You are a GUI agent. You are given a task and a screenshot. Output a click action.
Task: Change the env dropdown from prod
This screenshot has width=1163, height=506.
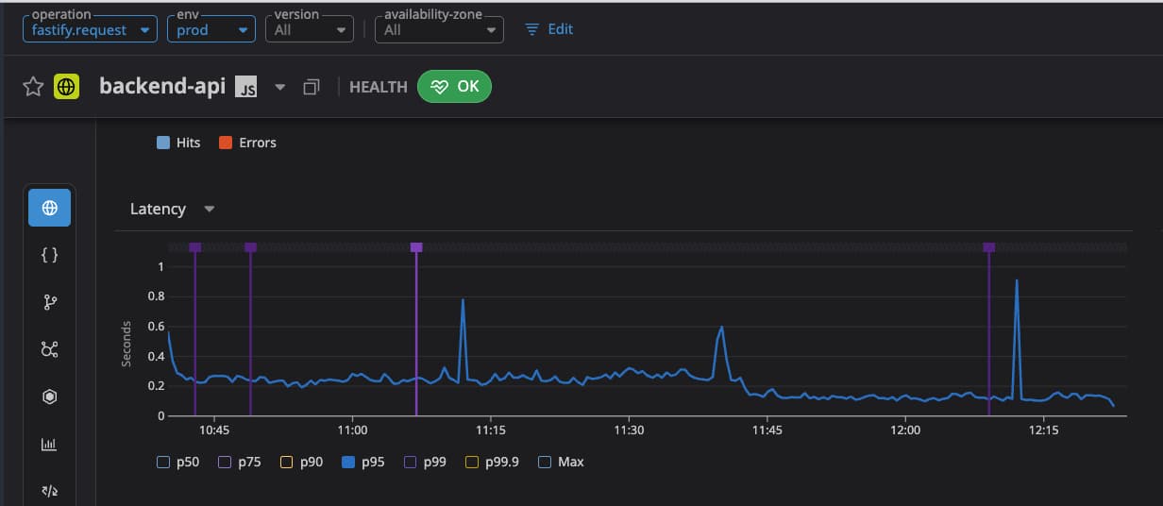pos(211,30)
